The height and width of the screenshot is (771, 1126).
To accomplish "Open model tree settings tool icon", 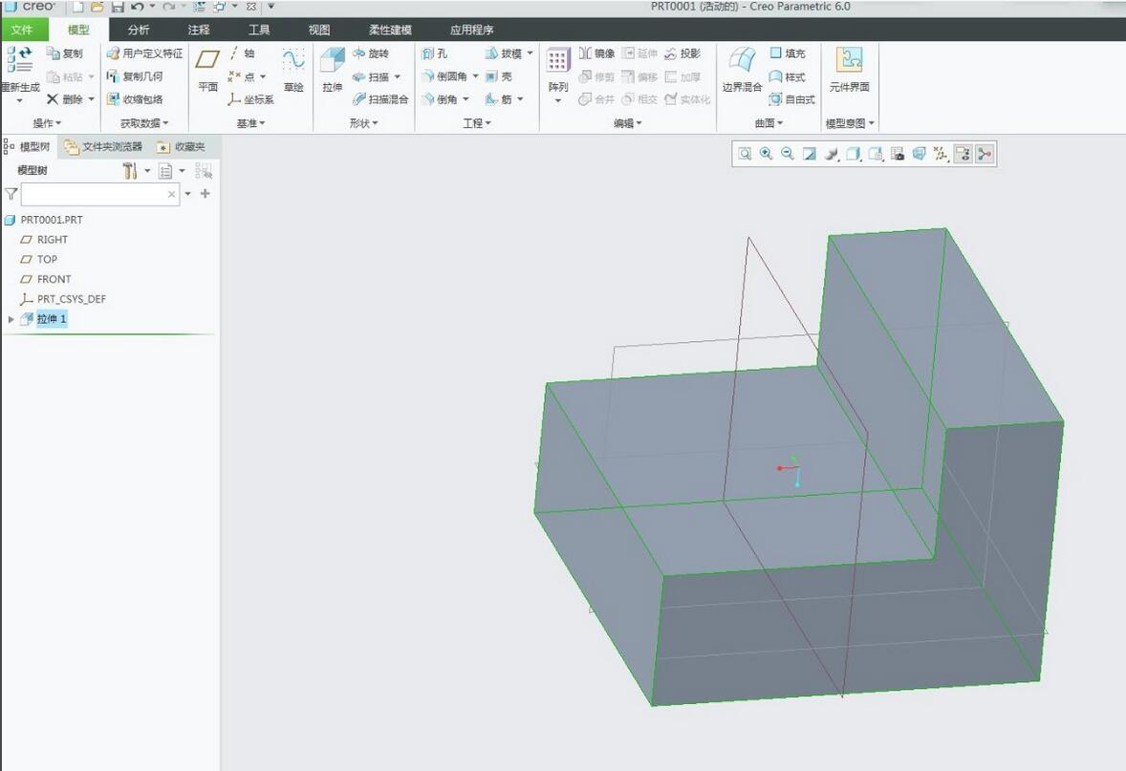I will pyautogui.click(x=129, y=171).
